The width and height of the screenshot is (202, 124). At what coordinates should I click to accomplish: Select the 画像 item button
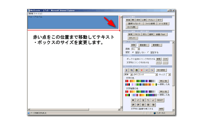[151, 34]
